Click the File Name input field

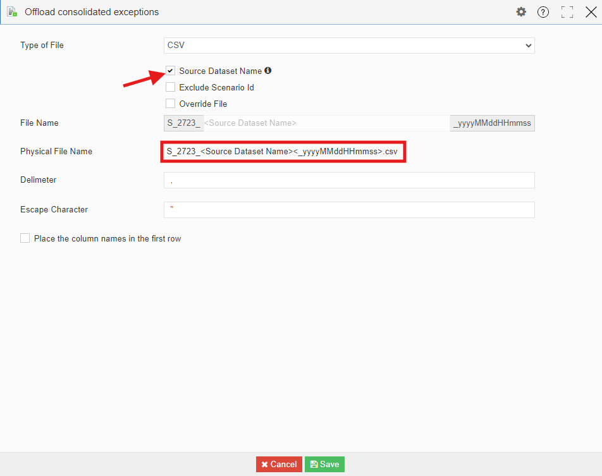click(325, 123)
